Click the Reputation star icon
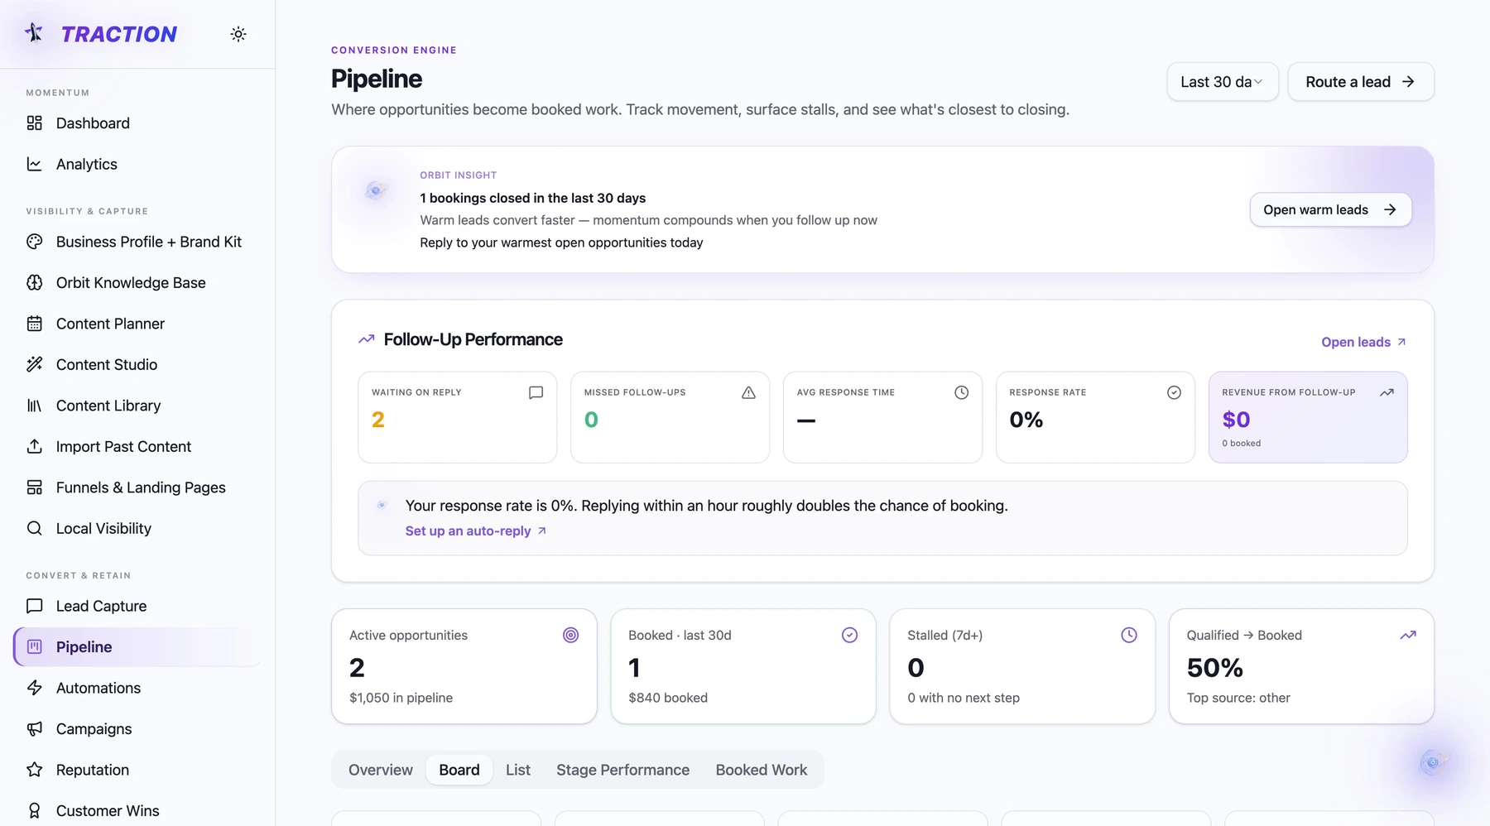 coord(34,770)
